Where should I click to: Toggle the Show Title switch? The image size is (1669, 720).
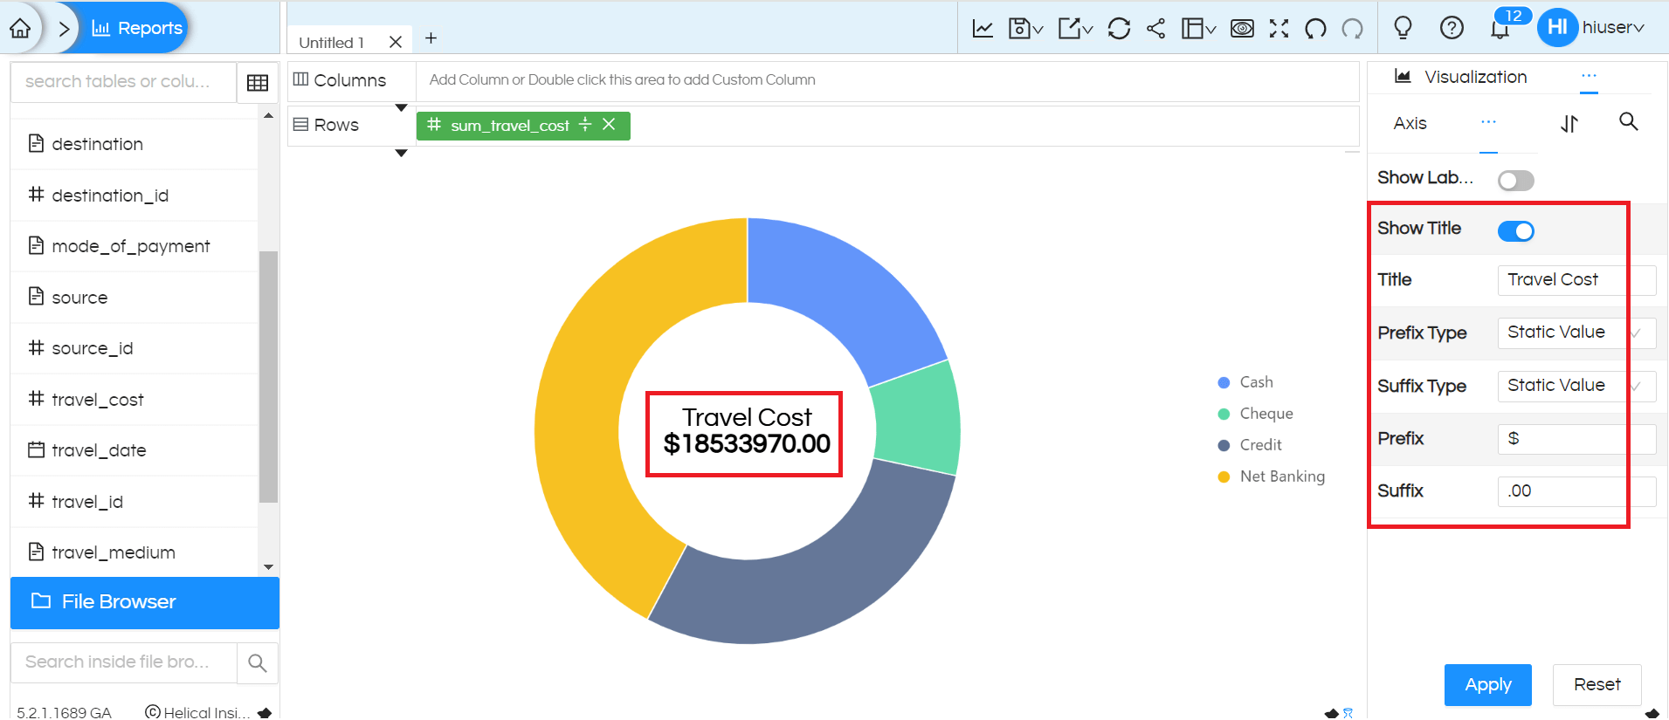click(1515, 231)
